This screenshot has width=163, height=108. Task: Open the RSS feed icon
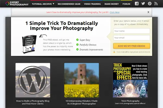[156, 4]
